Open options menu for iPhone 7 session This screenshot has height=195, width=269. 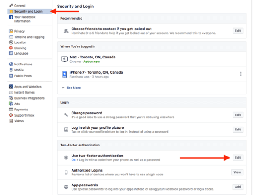click(x=241, y=74)
